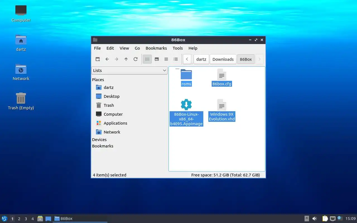Screen dimensions: 357x223
Task: Launch file manager from taskbar quicklaunch
Action: tap(40, 219)
